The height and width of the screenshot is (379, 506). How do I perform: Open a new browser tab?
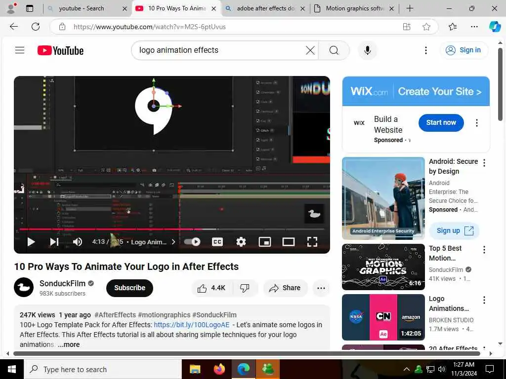pos(410,8)
